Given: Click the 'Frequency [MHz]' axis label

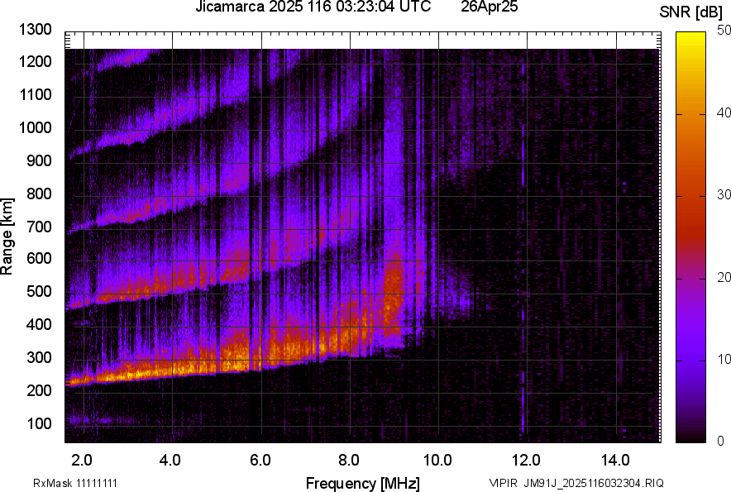Looking at the screenshot, I should [363, 483].
